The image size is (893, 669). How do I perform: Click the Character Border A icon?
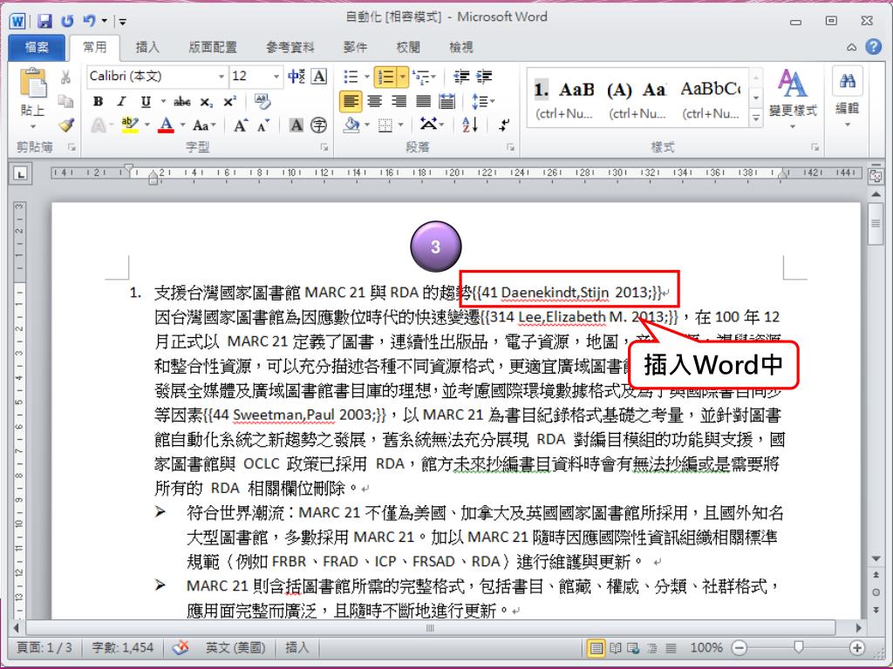(319, 77)
